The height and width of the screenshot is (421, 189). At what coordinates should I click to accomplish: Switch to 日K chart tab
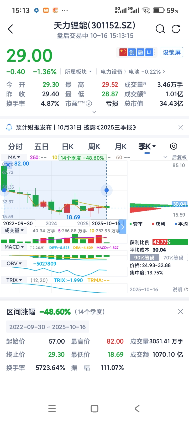[68, 147]
